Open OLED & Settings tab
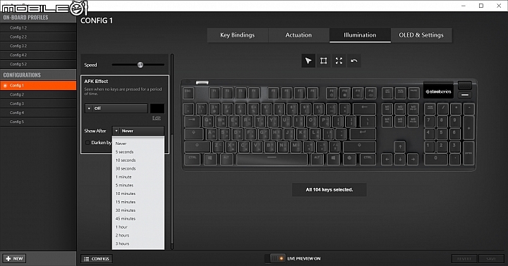The width and height of the screenshot is (508, 266). 421,35
